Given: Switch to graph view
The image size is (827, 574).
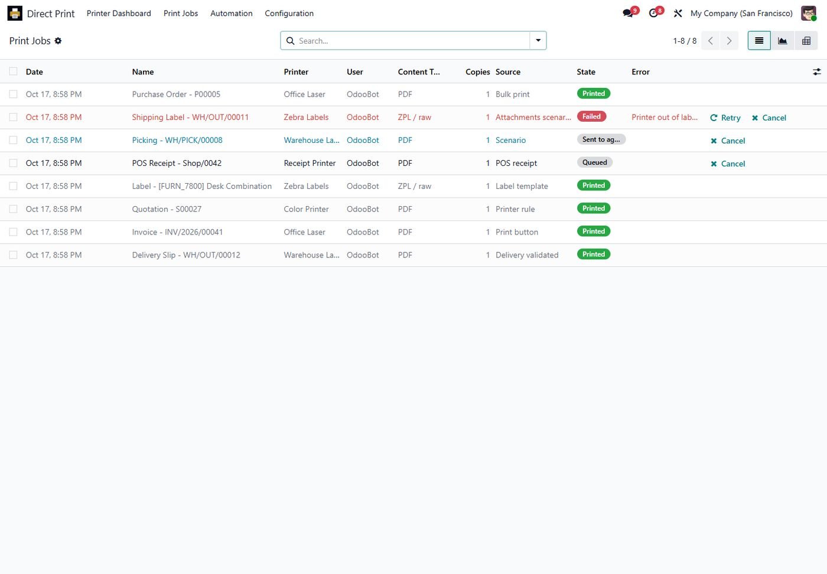Looking at the screenshot, I should (782, 41).
